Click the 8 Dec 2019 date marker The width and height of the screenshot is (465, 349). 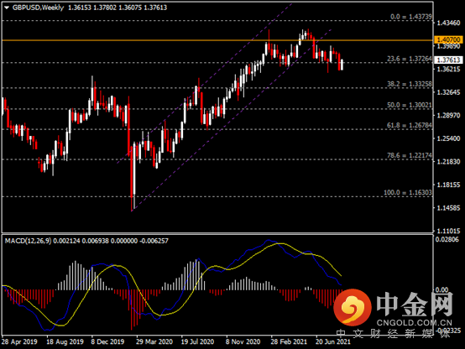[x=107, y=342]
